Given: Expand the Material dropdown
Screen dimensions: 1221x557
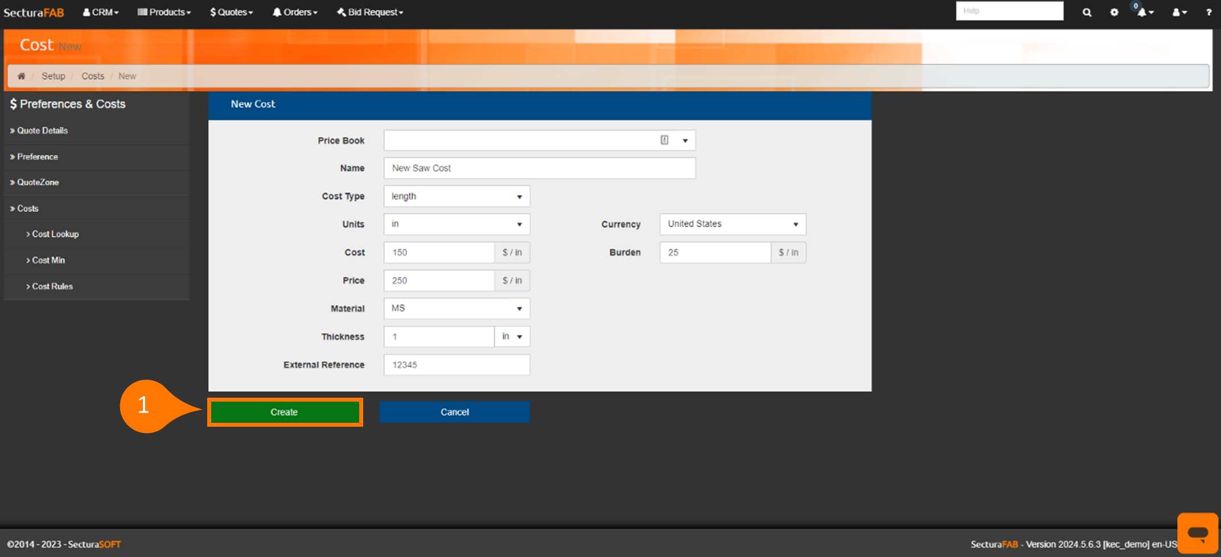Looking at the screenshot, I should (x=457, y=308).
